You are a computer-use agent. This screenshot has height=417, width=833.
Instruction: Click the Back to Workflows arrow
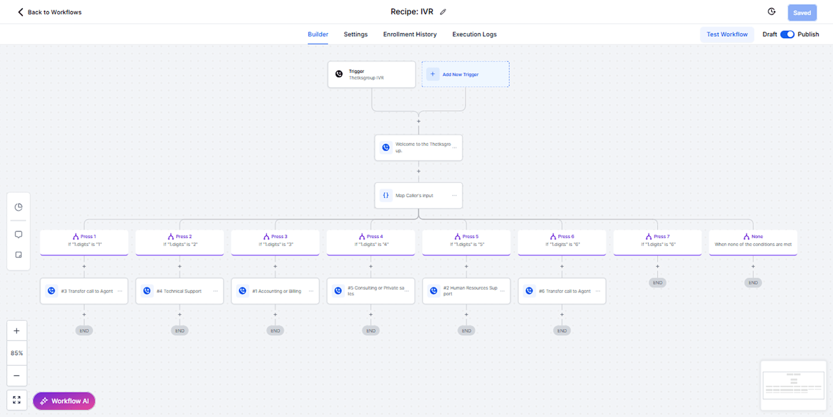coord(21,12)
